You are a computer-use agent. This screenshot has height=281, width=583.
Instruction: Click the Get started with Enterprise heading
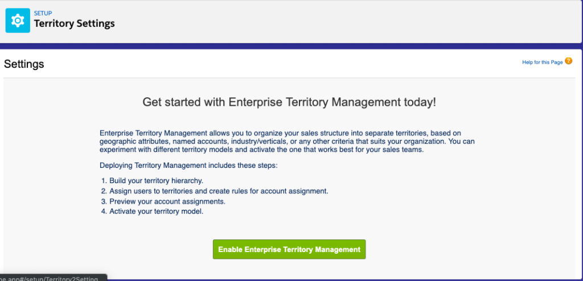(289, 102)
